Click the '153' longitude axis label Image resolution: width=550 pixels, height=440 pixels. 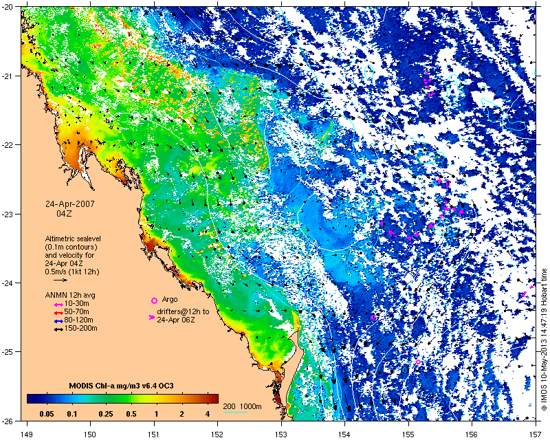281,434
